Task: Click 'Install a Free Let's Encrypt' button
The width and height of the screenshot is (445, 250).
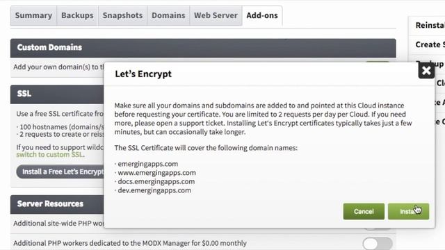Action: [60, 172]
